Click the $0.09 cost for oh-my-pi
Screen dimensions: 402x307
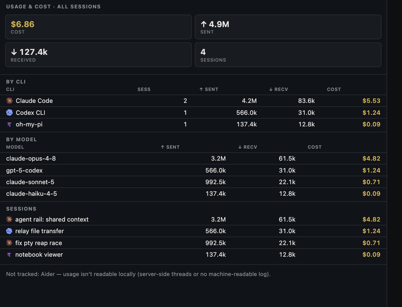[371, 124]
